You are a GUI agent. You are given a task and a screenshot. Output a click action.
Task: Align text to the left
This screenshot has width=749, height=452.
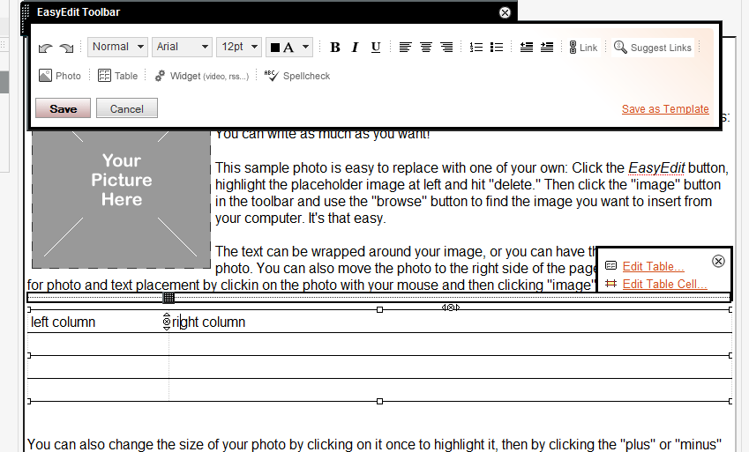click(405, 48)
